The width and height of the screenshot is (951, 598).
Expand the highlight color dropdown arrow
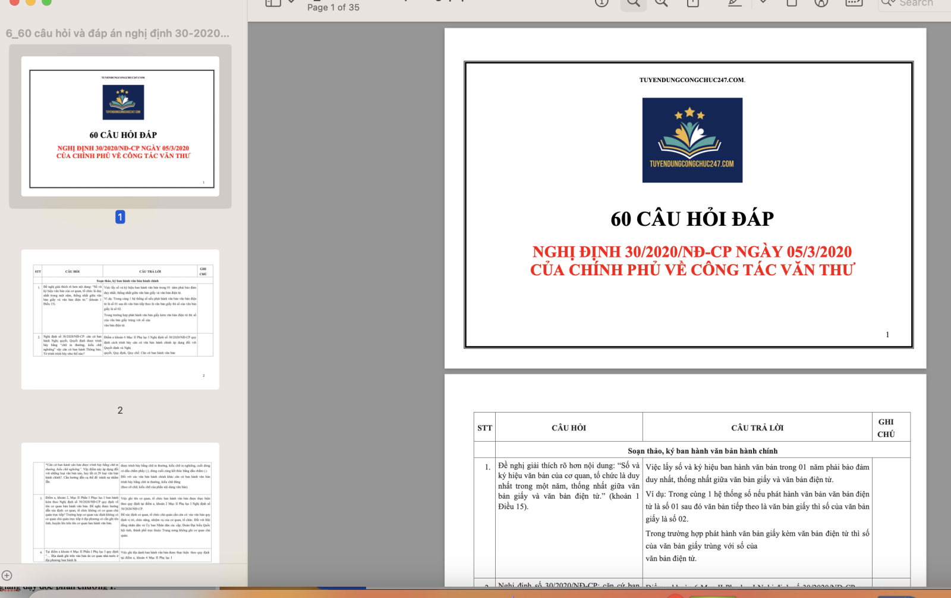click(763, 3)
